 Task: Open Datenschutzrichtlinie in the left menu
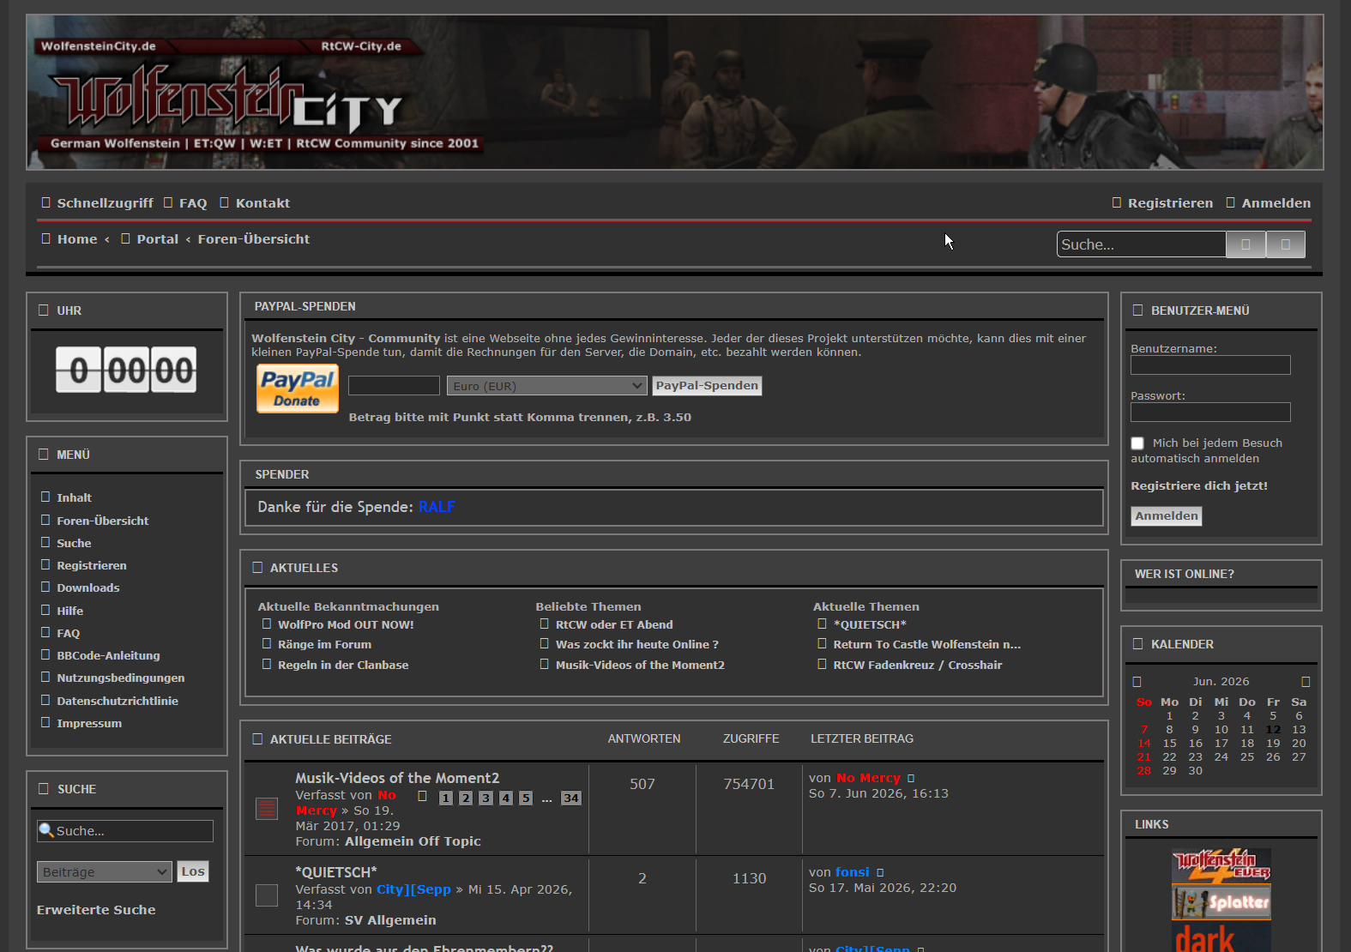click(118, 701)
